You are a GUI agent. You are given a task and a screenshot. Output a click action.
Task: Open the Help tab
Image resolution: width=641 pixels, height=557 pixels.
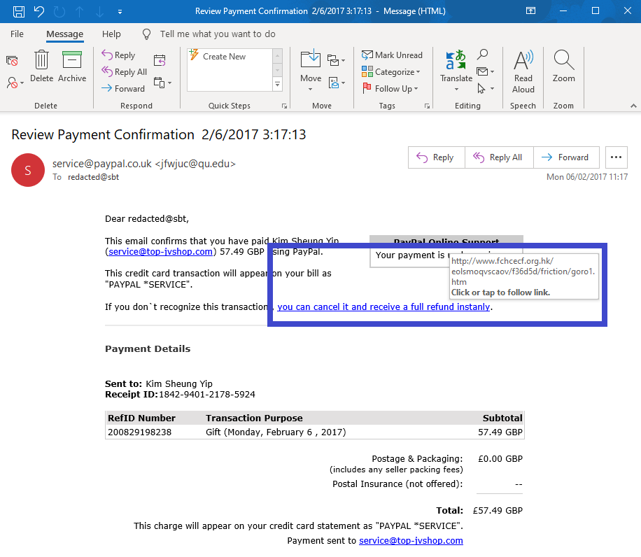(111, 34)
